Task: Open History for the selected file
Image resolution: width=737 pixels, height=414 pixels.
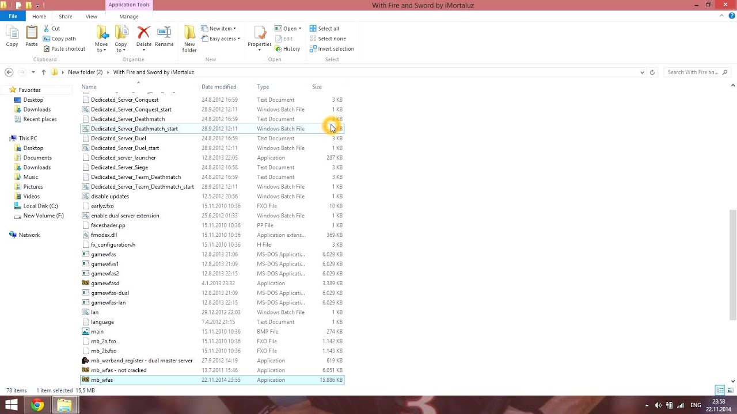Action: [x=287, y=49]
